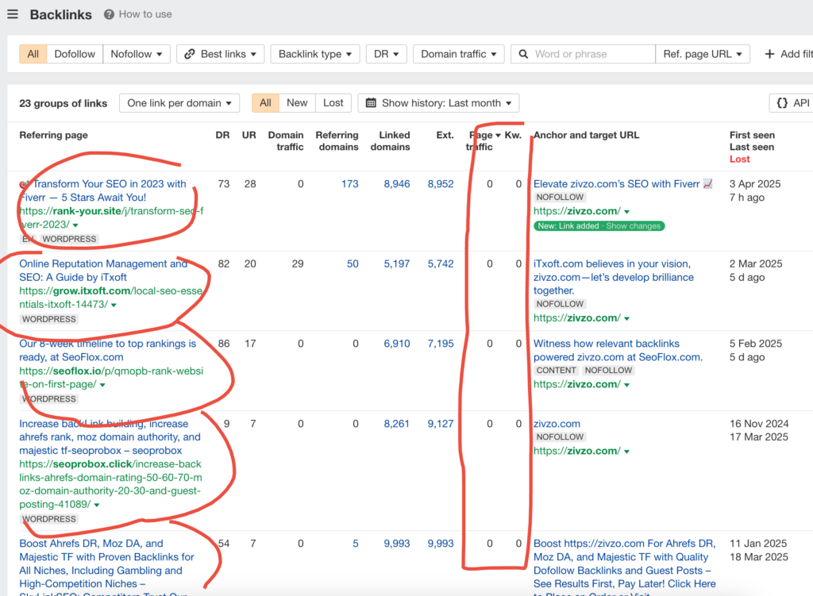Sort by the UR column header
The width and height of the screenshot is (813, 596).
coord(249,135)
